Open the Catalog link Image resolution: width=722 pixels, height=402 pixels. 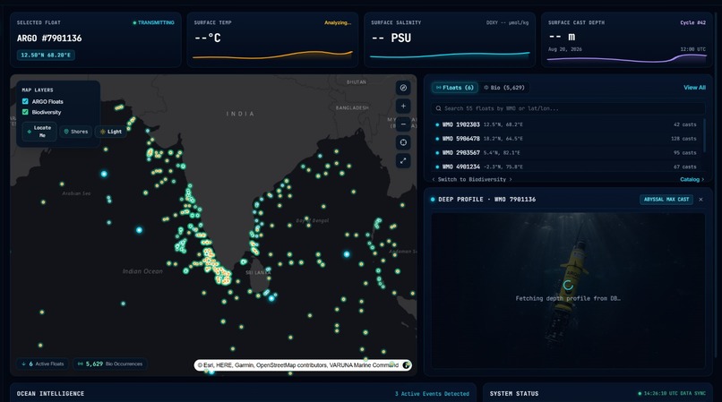point(692,180)
